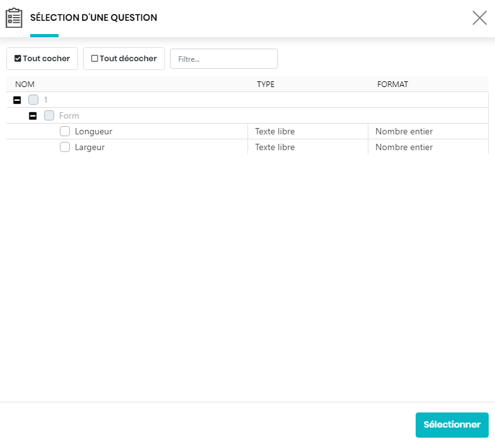Click 'Texte libre' cell in Longueur row
The height and width of the screenshot is (444, 495).
(x=275, y=131)
